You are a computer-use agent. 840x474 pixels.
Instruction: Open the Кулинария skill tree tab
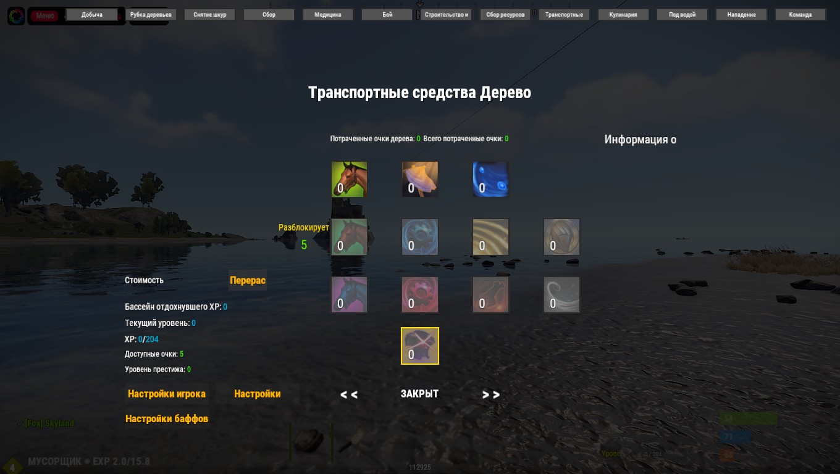(x=623, y=15)
